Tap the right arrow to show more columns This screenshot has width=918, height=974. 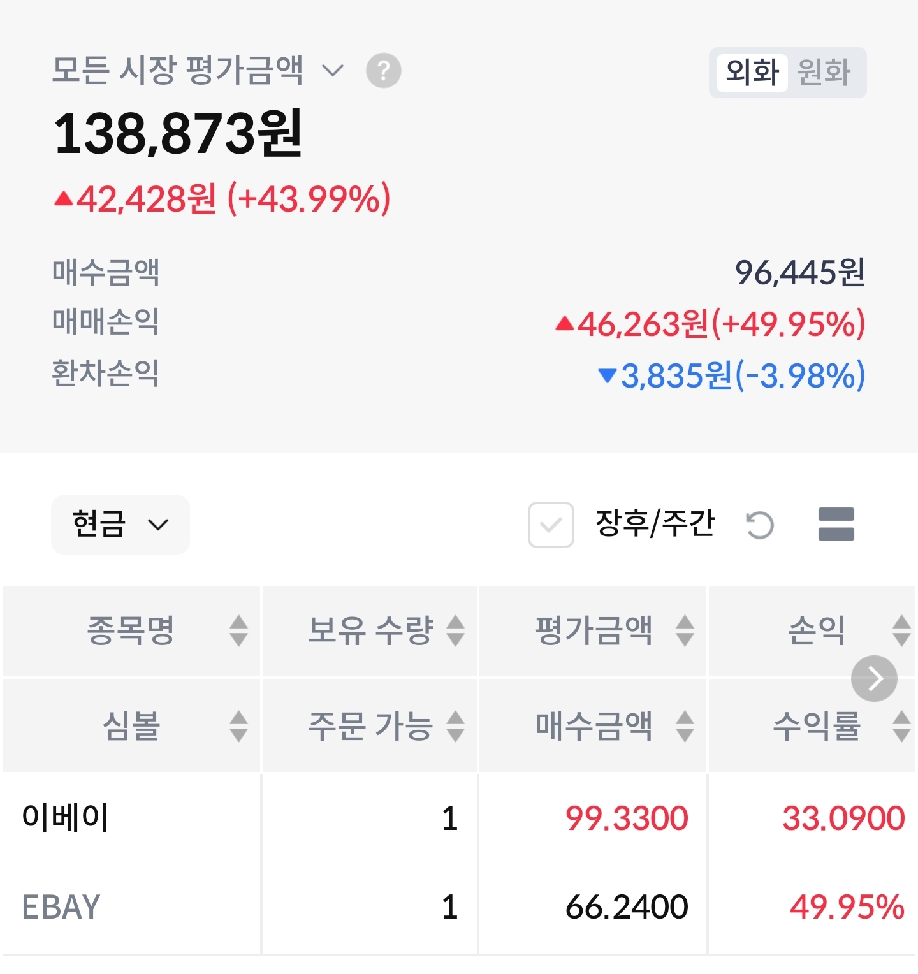click(874, 678)
